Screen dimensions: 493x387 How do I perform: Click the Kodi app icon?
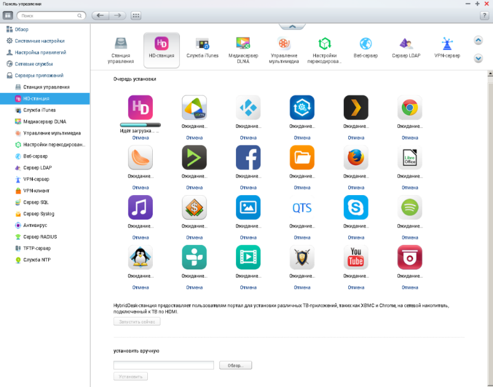(248, 108)
